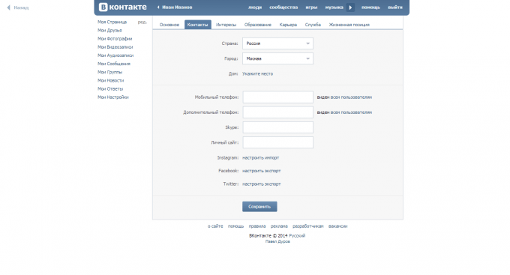Open the Жизненная позиция tab
510x275 pixels.
point(349,25)
